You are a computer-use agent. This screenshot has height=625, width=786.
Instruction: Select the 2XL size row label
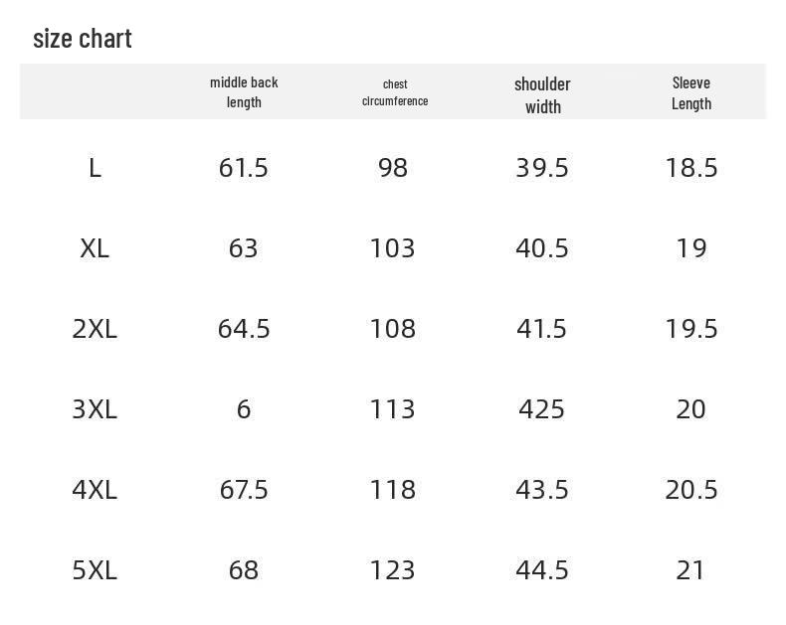pyautogui.click(x=95, y=329)
